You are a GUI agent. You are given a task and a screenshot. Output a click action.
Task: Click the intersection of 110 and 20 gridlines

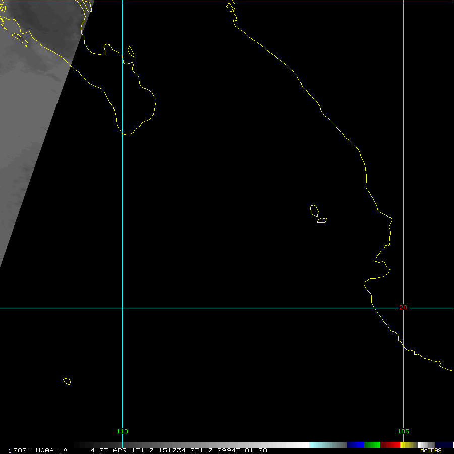(x=122, y=307)
